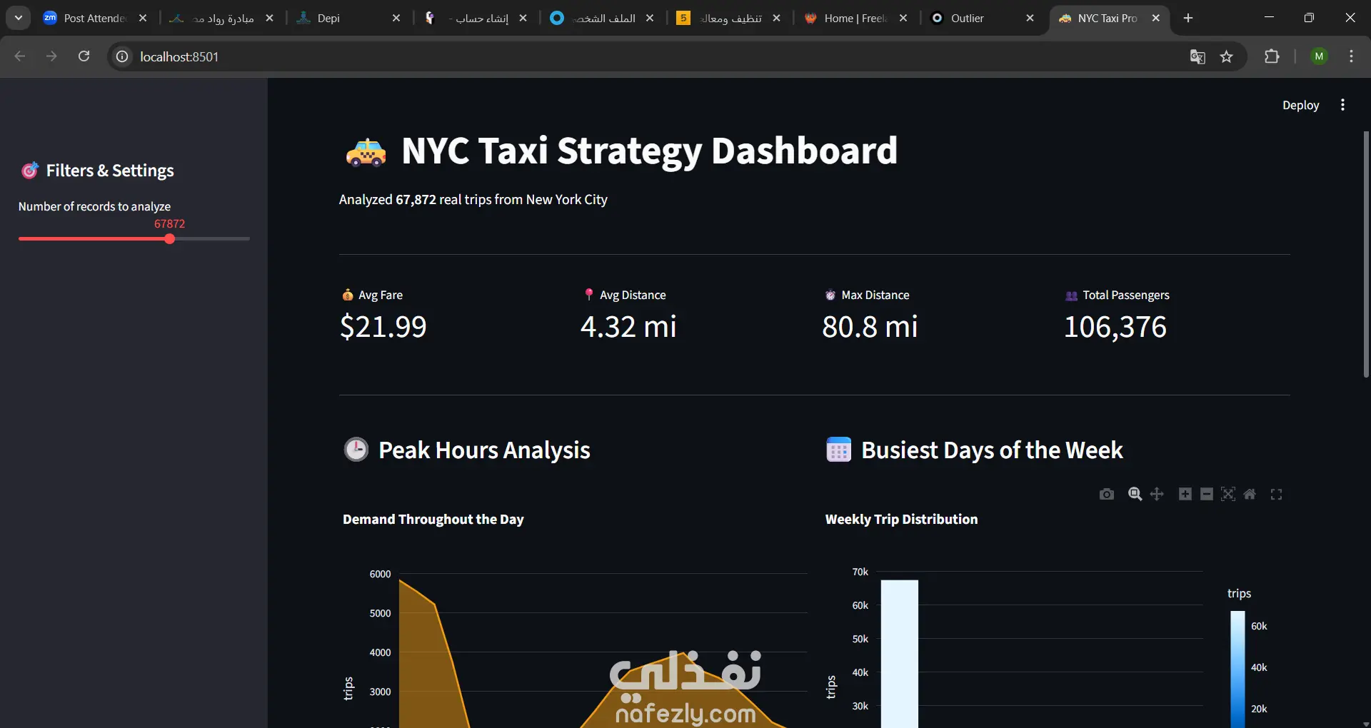The width and height of the screenshot is (1371, 728).
Task: Click the Peak Hours Analysis heading
Action: pyautogui.click(x=484, y=450)
